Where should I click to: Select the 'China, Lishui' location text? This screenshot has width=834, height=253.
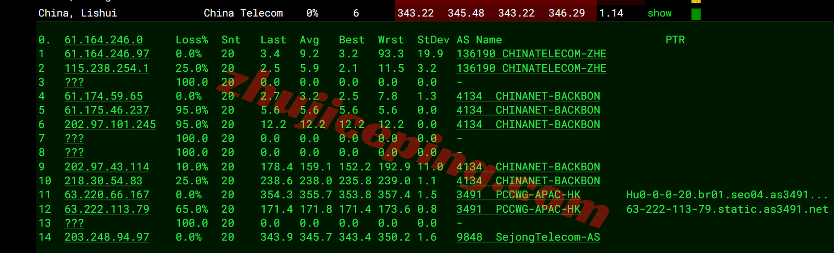click(78, 13)
